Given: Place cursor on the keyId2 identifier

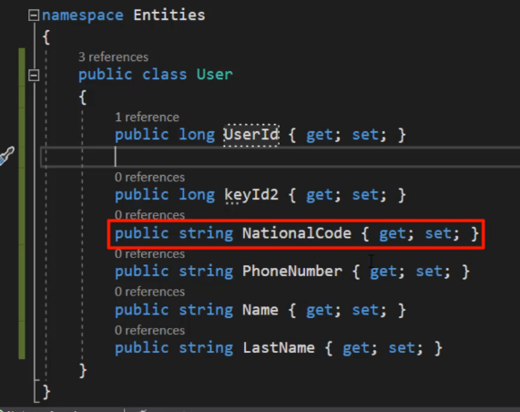Looking at the screenshot, I should tap(251, 195).
